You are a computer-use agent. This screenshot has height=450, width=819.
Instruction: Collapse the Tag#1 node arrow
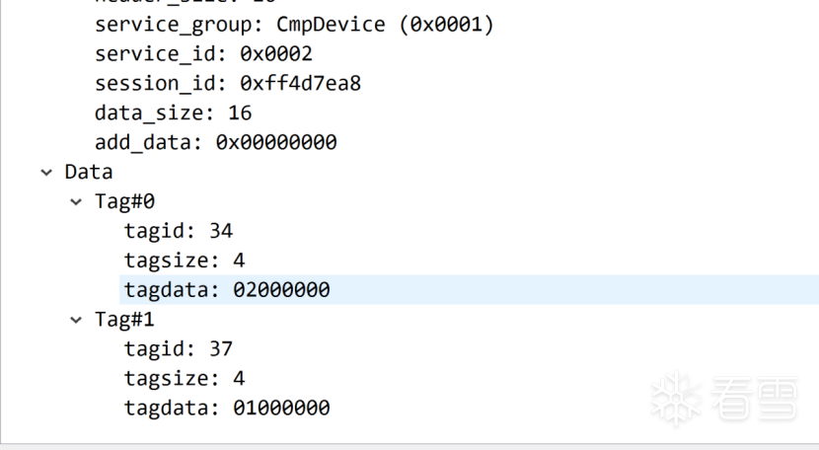tap(76, 320)
